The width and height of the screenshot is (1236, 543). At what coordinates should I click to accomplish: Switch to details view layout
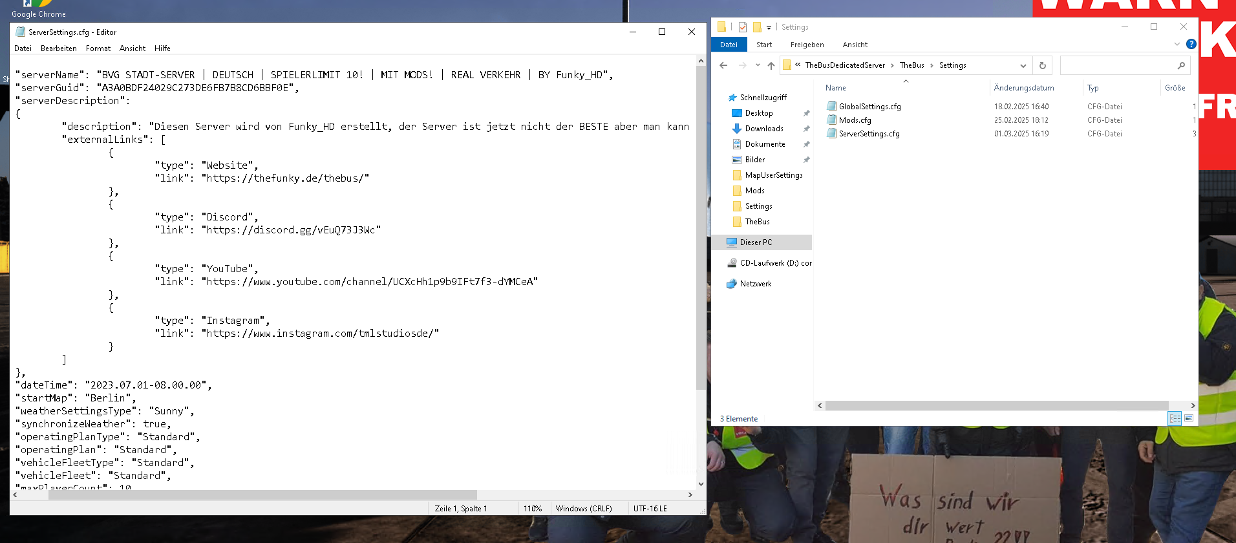point(1175,419)
